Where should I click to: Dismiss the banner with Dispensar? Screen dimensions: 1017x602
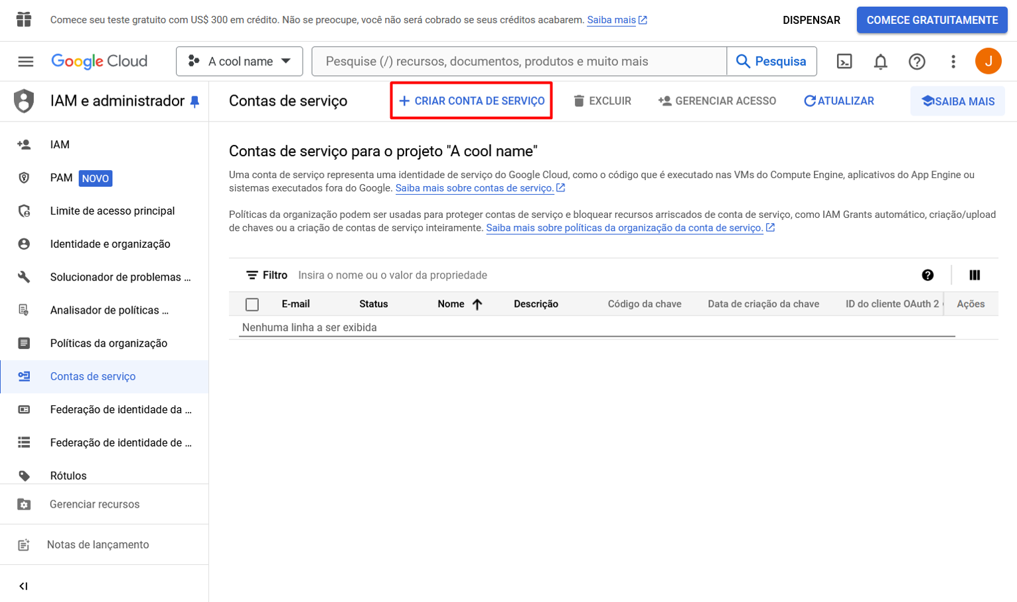click(x=811, y=20)
